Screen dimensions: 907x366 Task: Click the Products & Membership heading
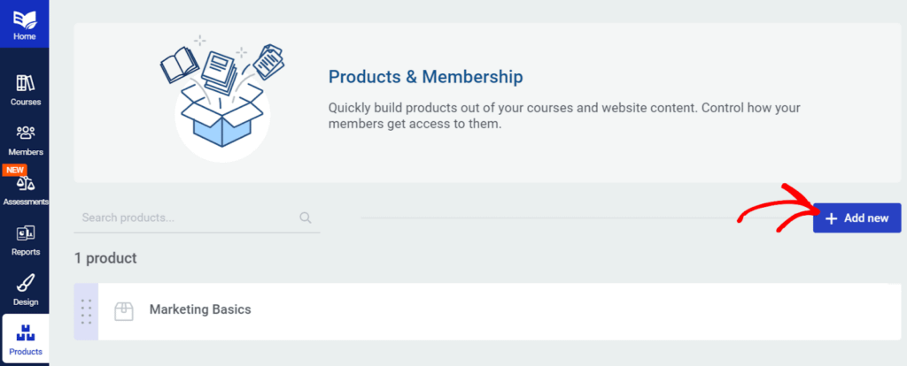(425, 77)
